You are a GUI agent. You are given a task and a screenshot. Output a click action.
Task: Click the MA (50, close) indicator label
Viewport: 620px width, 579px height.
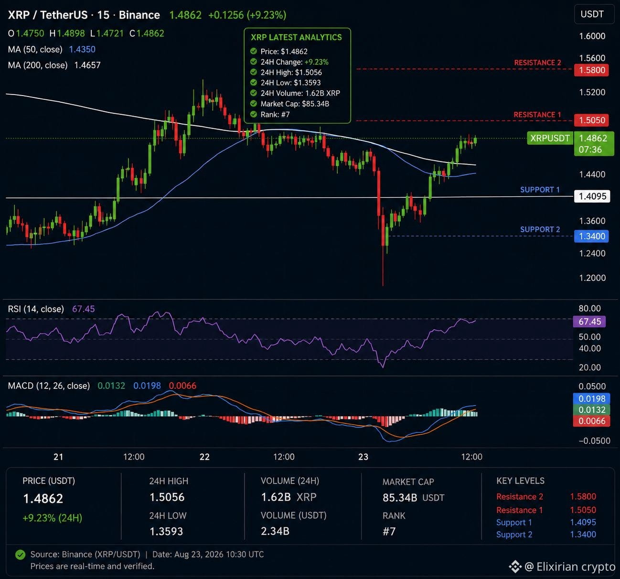click(x=35, y=49)
